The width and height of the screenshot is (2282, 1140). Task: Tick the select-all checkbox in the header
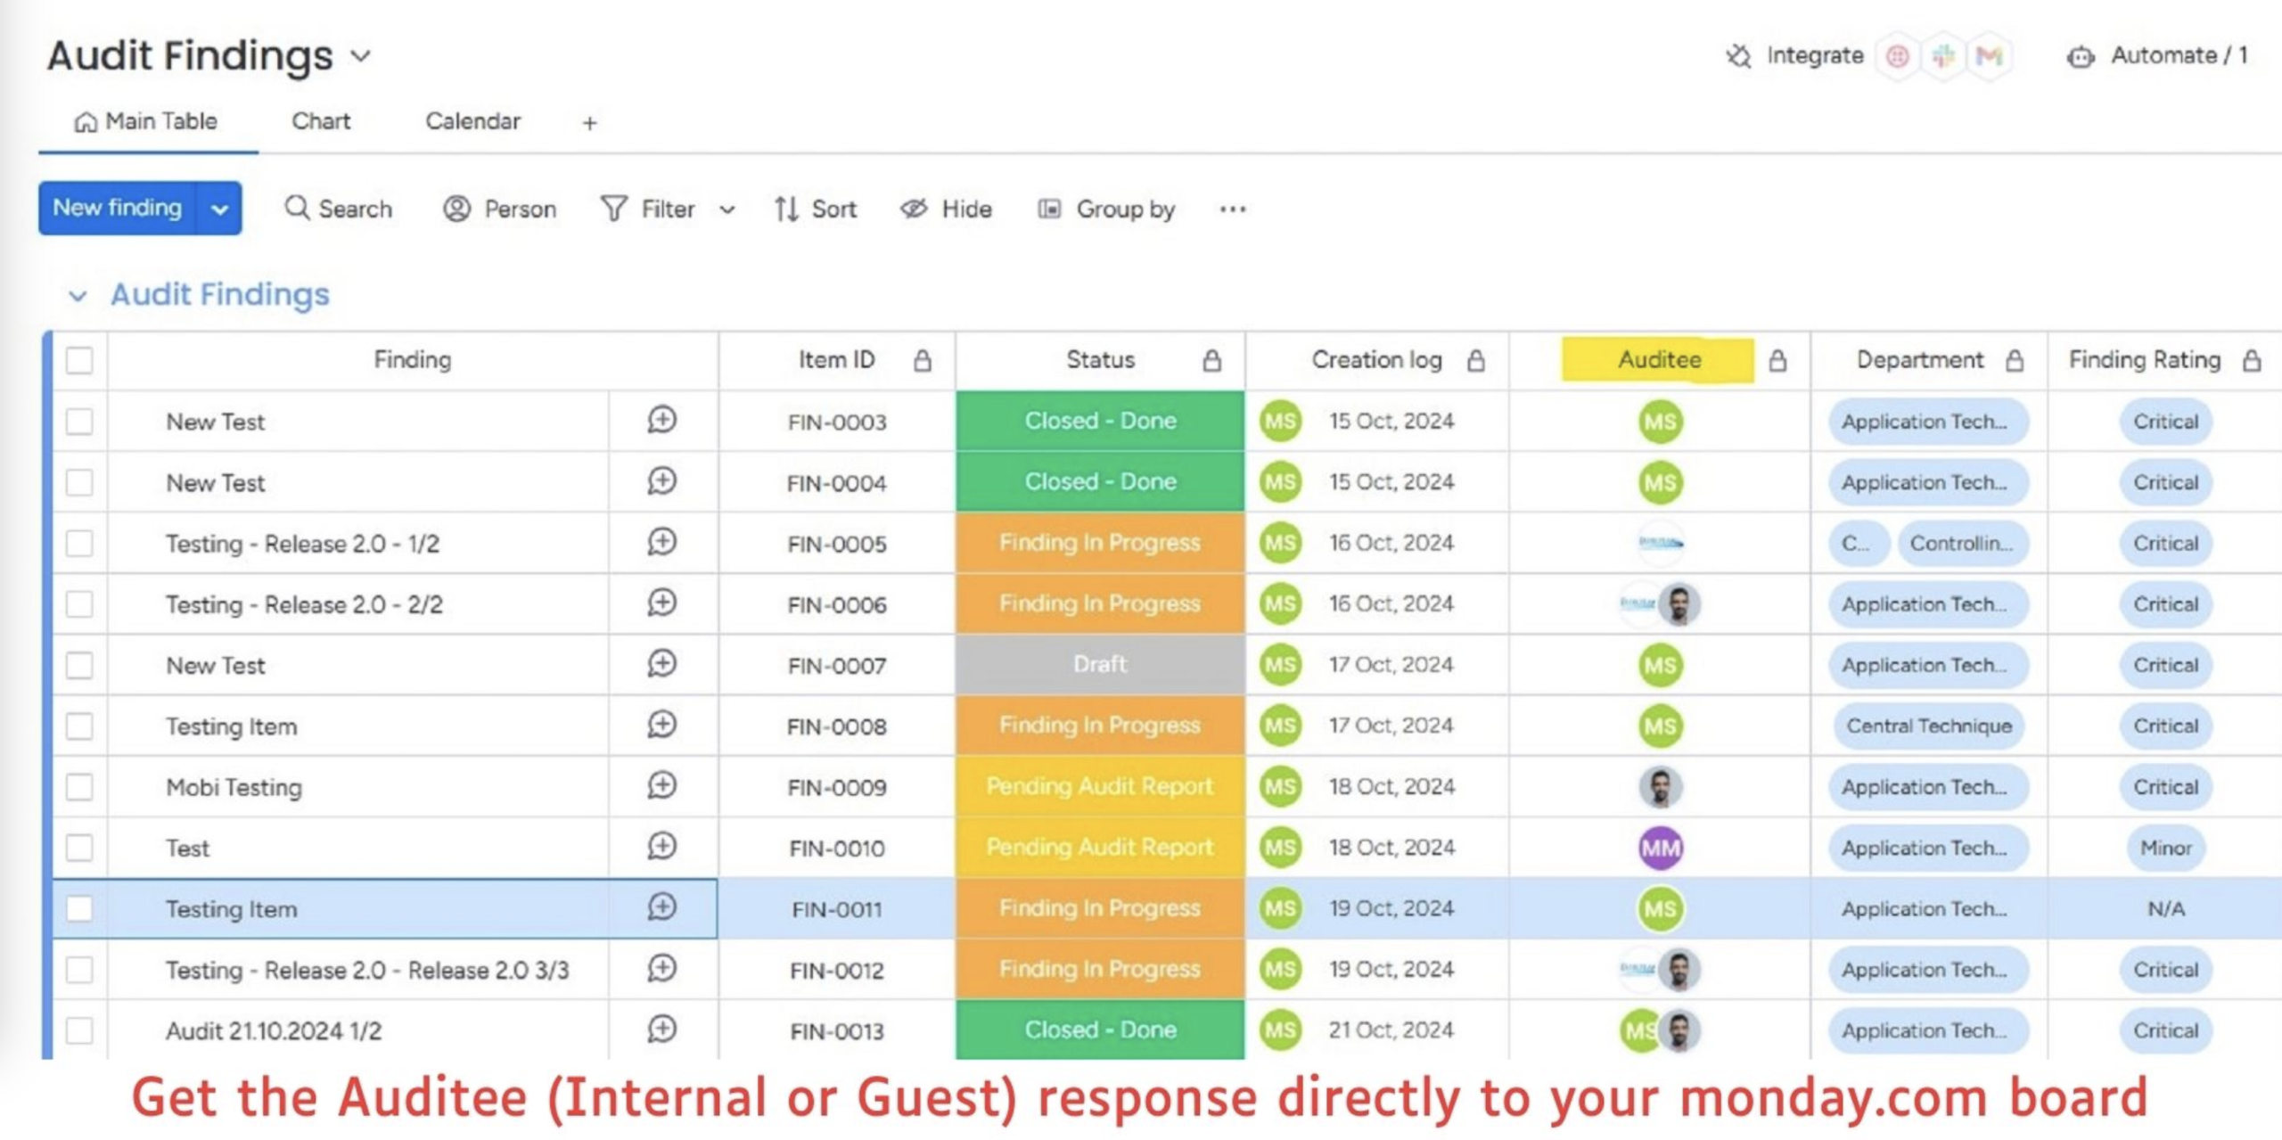79,360
